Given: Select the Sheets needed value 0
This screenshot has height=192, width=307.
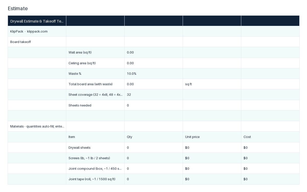Looking at the screenshot, I should click(x=154, y=105).
